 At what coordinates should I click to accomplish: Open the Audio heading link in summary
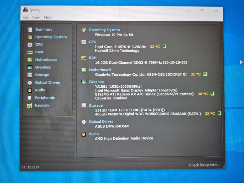[x=94, y=134]
